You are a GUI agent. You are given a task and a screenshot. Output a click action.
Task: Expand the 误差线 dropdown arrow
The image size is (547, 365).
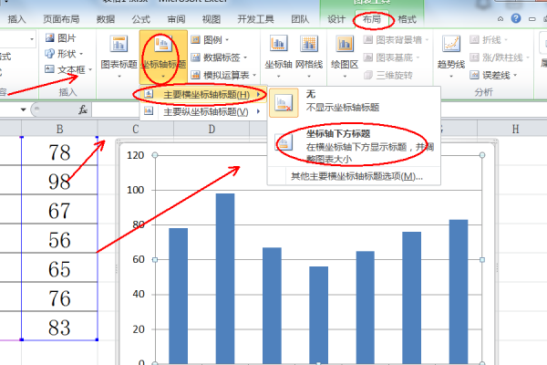pyautogui.click(x=515, y=75)
